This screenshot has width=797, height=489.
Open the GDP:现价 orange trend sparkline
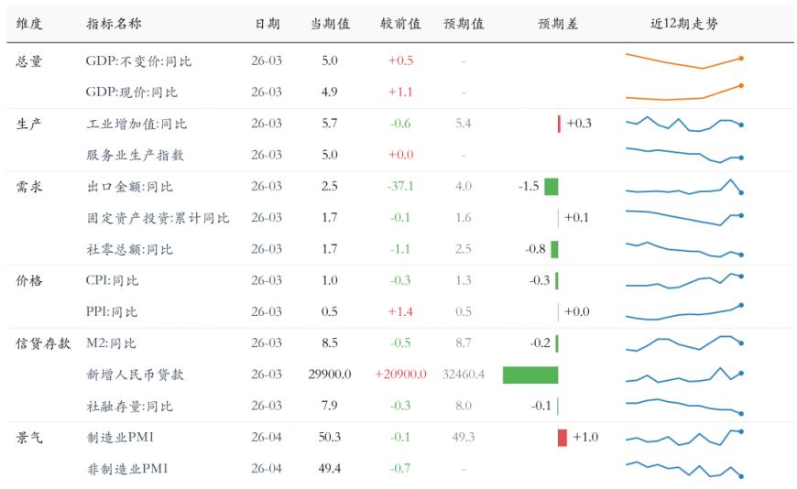click(x=684, y=92)
